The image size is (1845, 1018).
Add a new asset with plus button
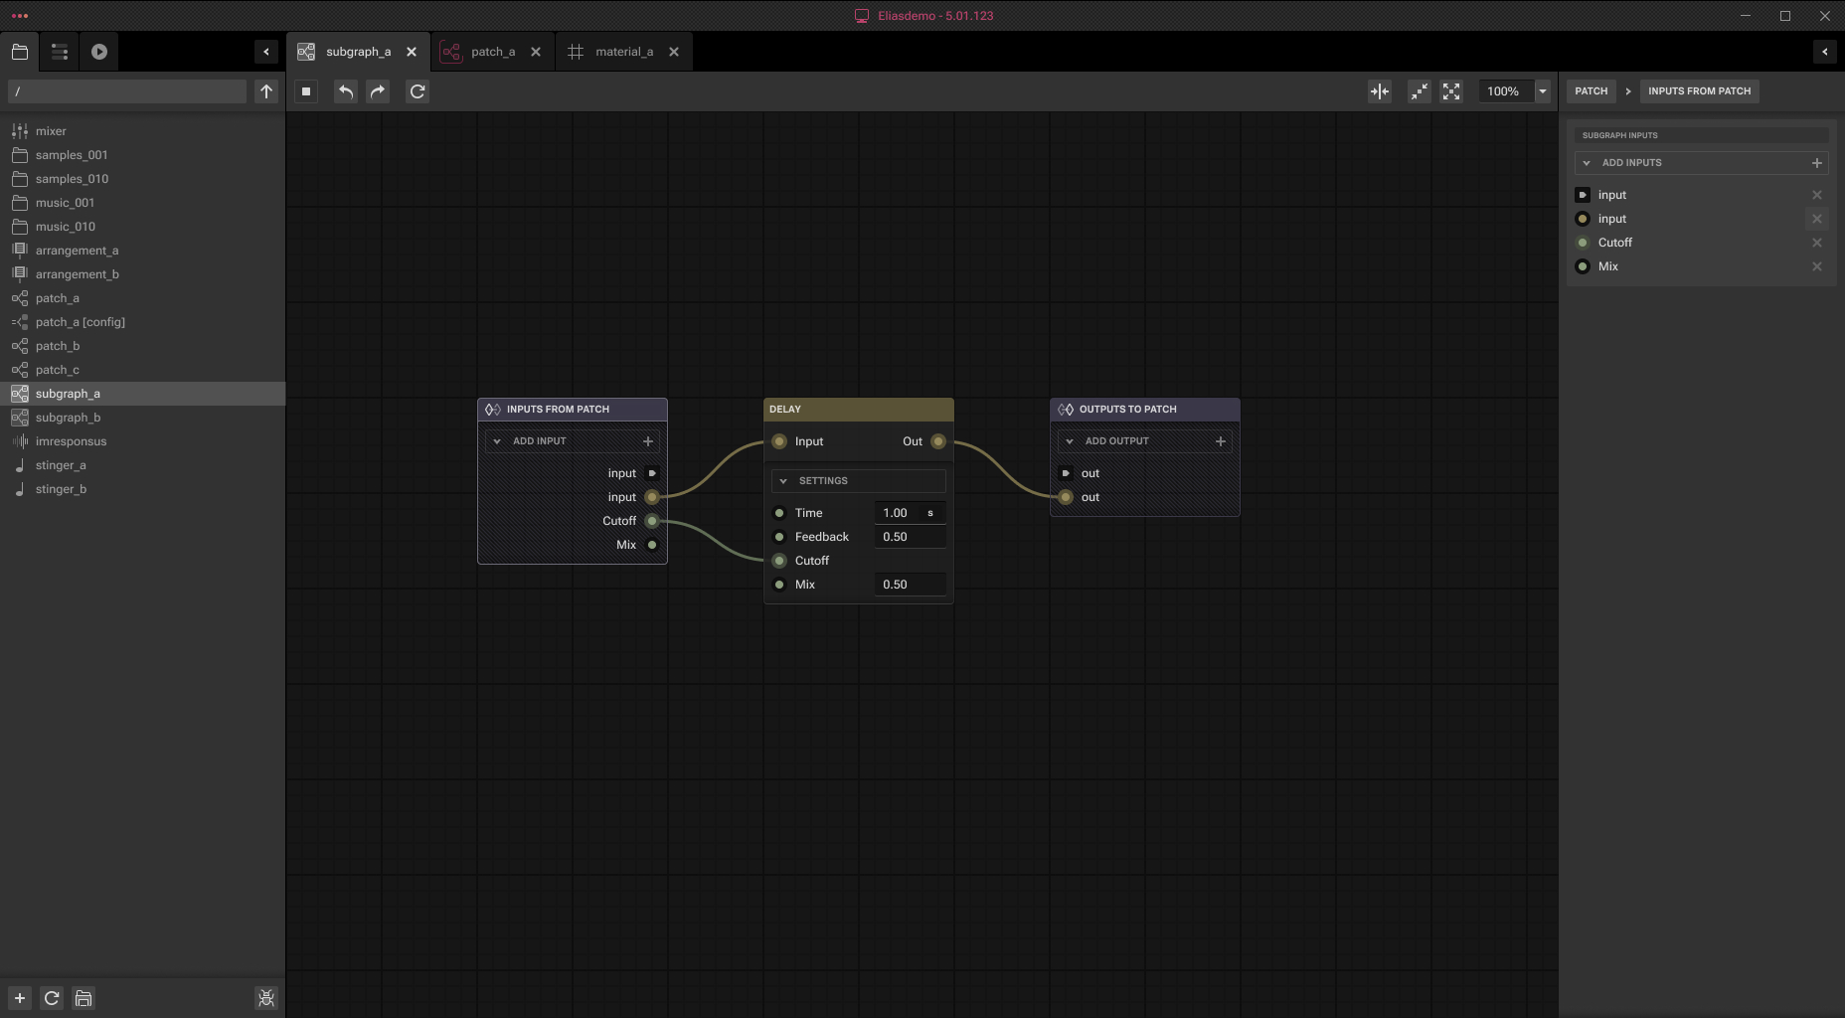(x=20, y=998)
